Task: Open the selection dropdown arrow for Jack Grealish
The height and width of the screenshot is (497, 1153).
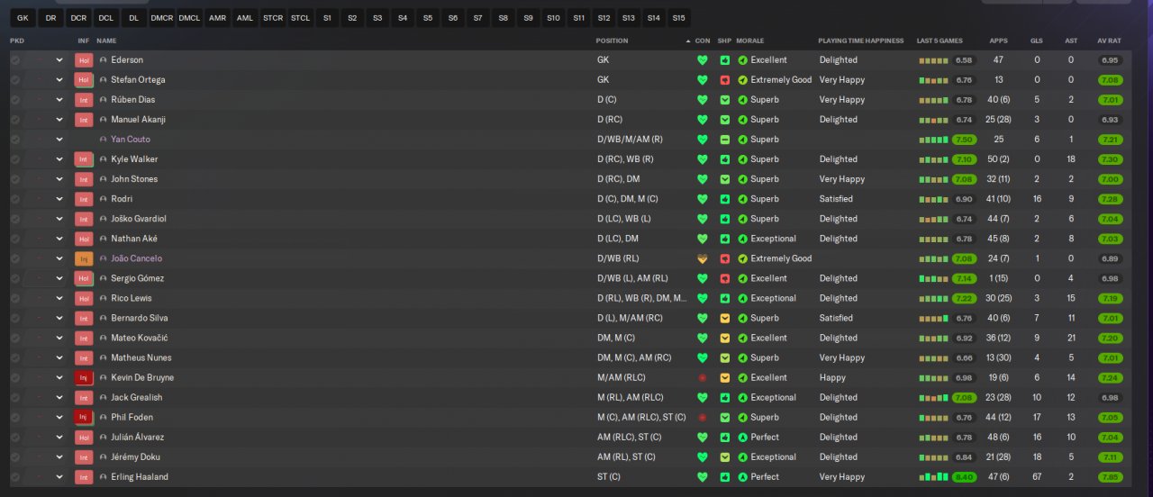Action: (59, 397)
